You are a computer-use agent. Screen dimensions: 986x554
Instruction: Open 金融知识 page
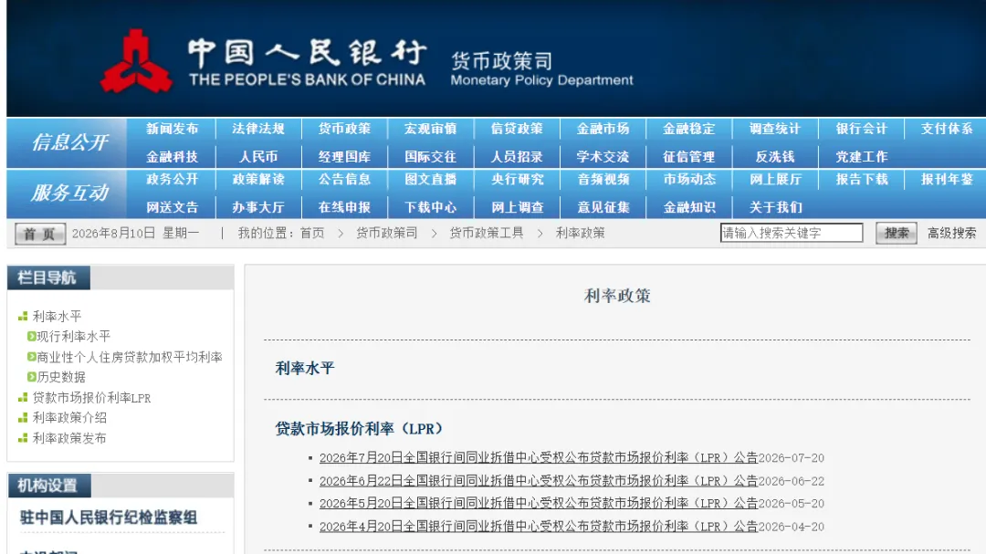688,207
